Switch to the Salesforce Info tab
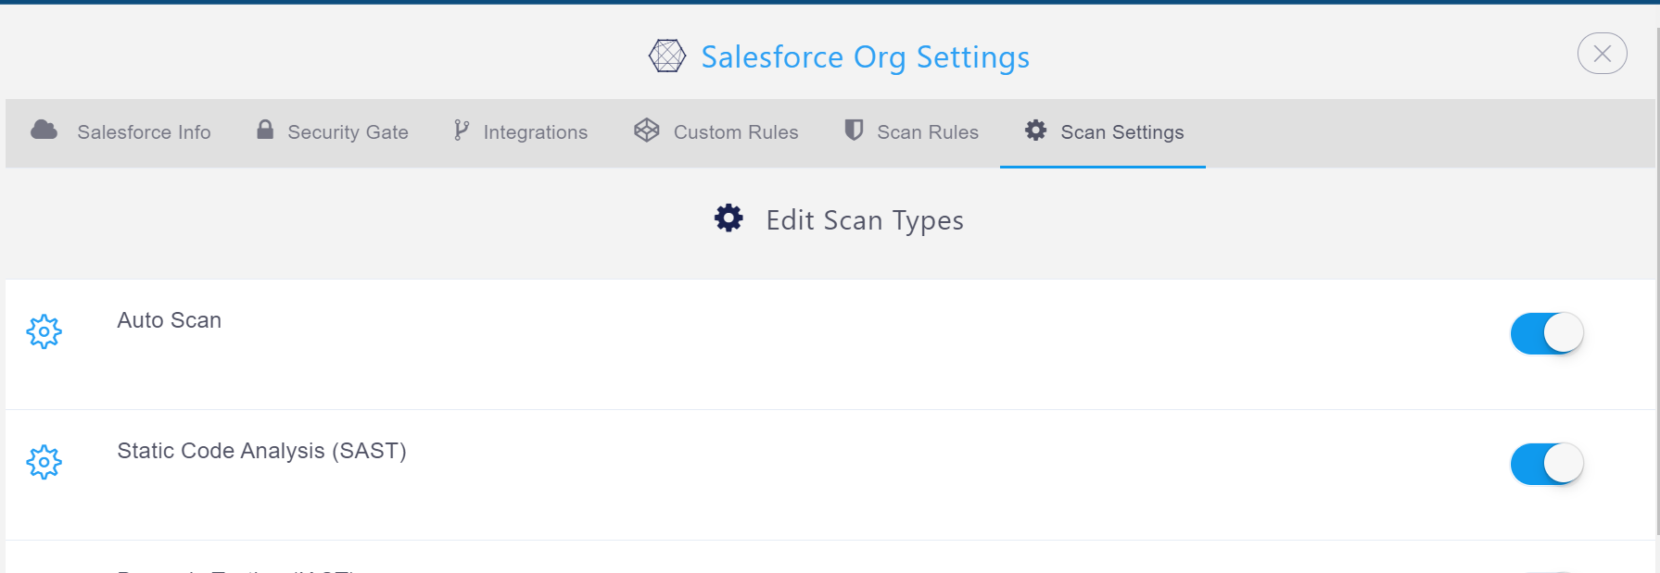This screenshot has width=1660, height=573. pyautogui.click(x=121, y=132)
